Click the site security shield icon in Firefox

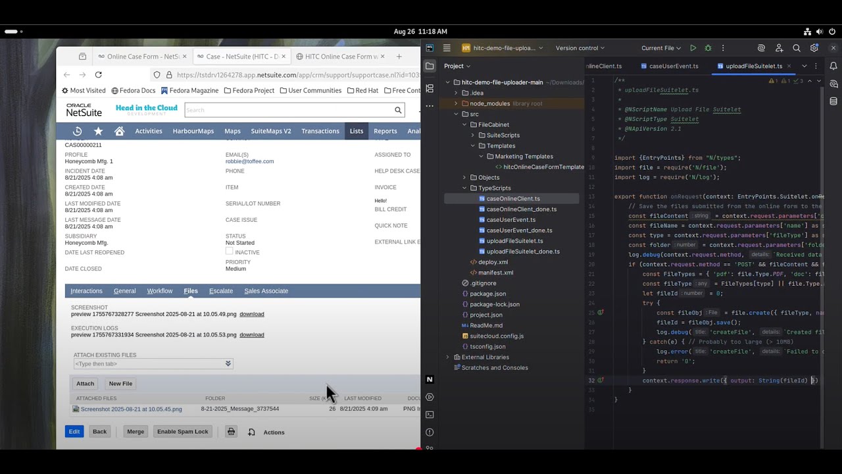(x=156, y=75)
